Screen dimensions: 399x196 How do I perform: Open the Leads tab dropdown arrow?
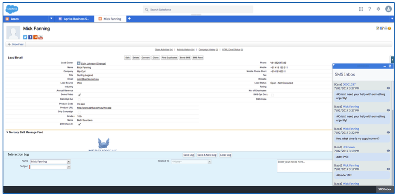pyautogui.click(x=51, y=18)
